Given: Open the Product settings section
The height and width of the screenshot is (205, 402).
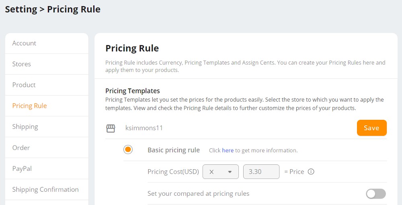Looking at the screenshot, I should [47, 85].
